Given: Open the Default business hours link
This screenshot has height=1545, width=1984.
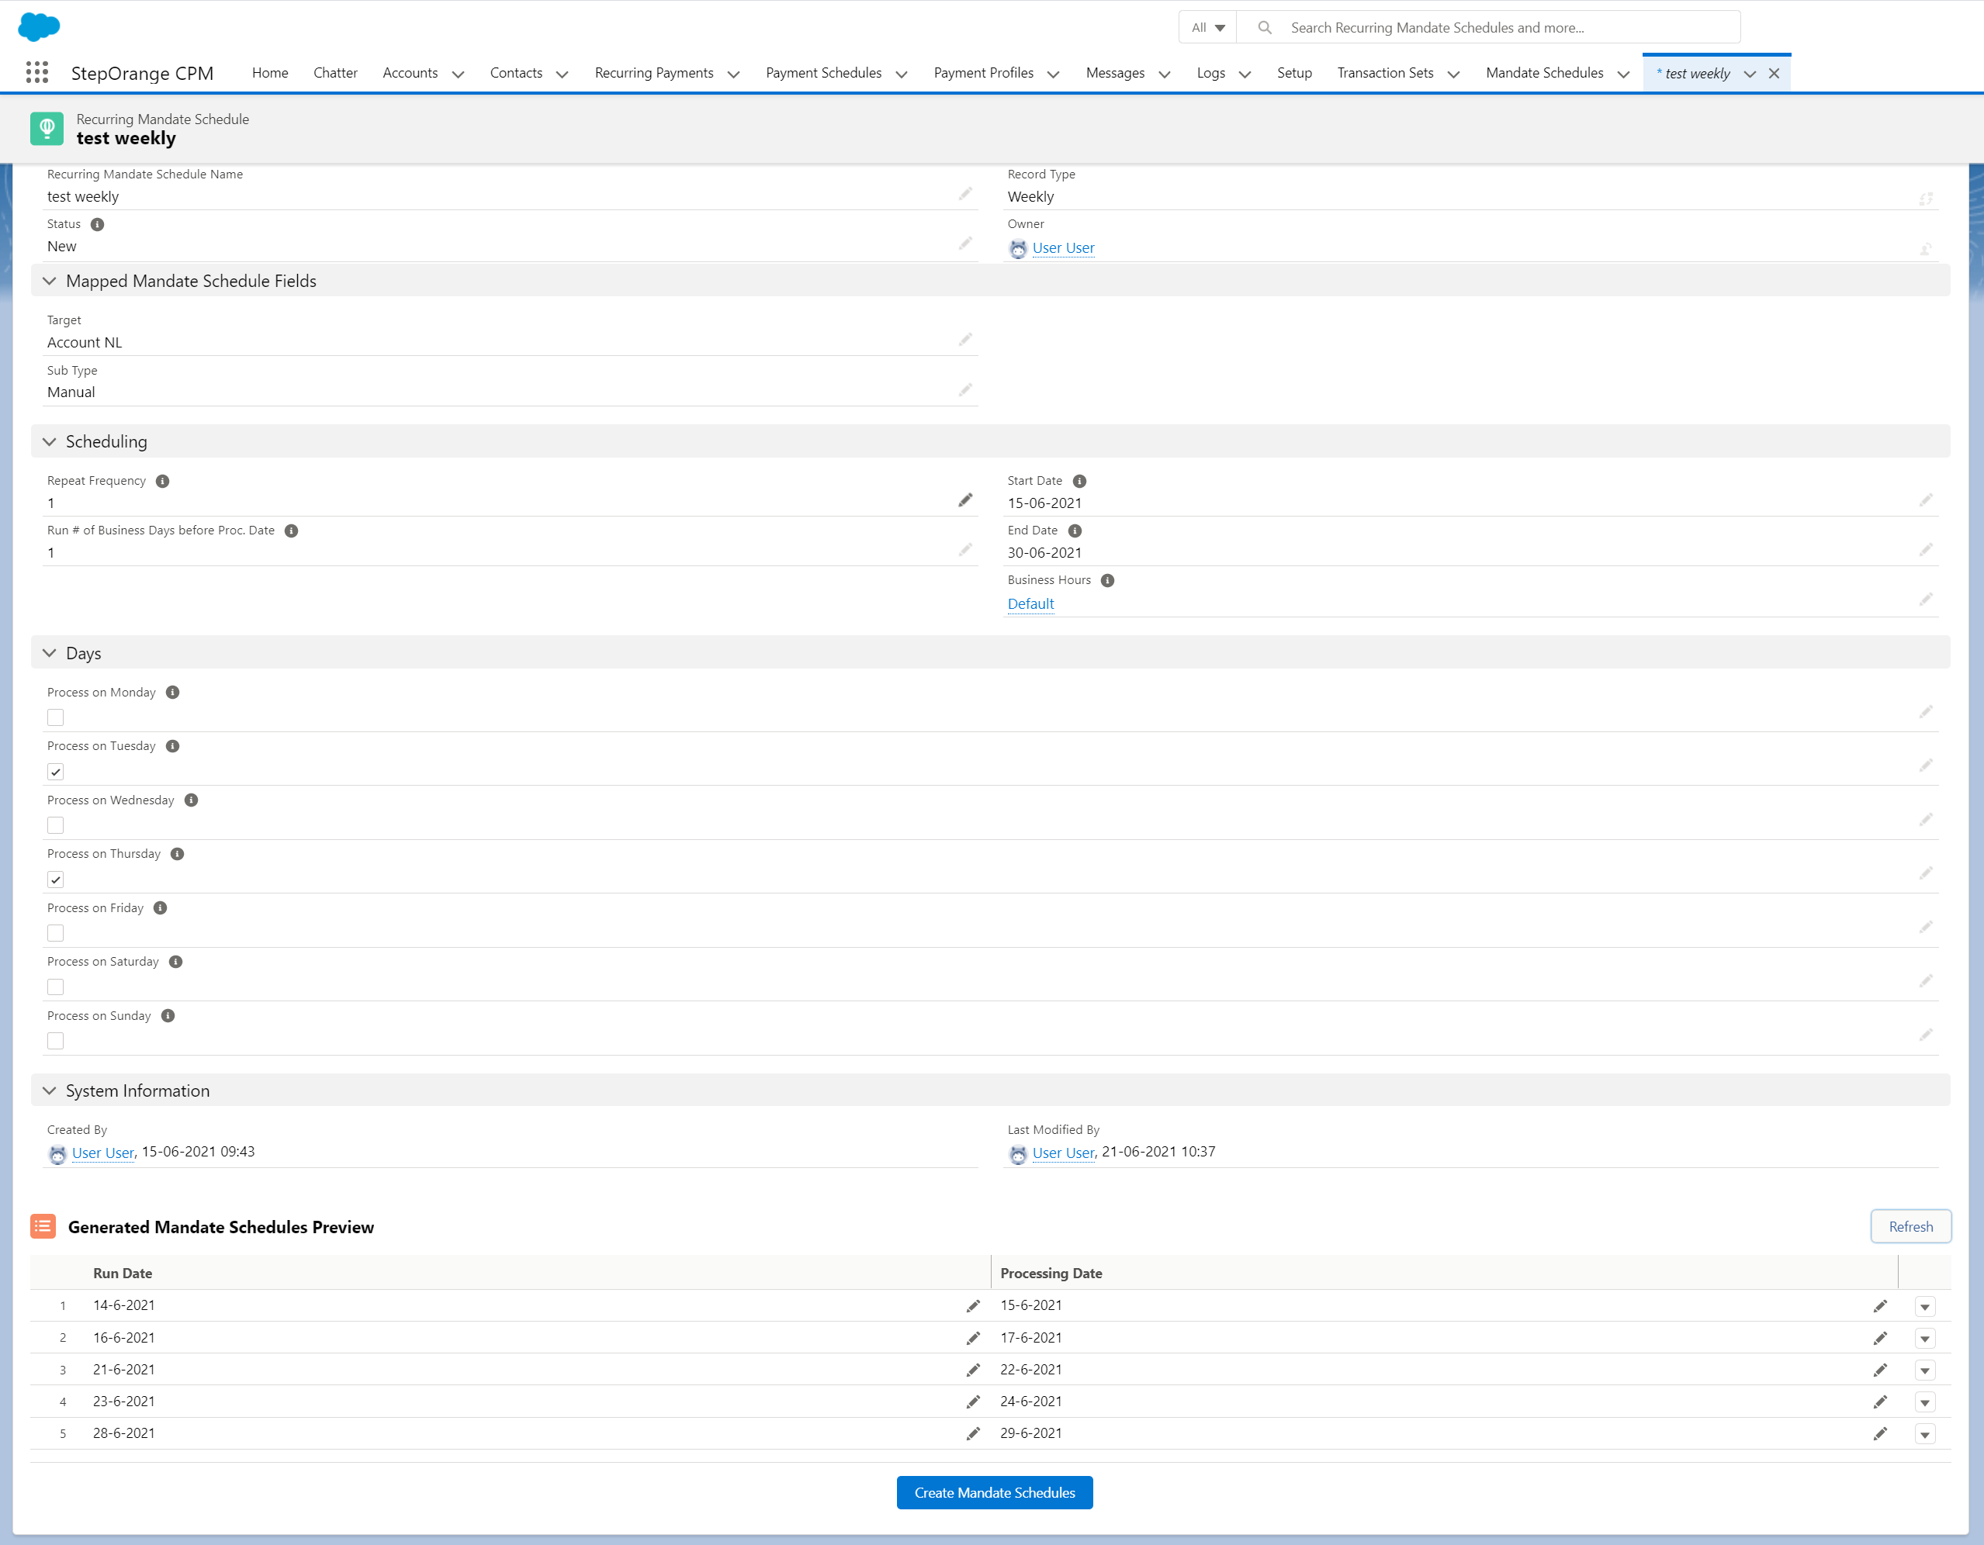Looking at the screenshot, I should [x=1030, y=603].
